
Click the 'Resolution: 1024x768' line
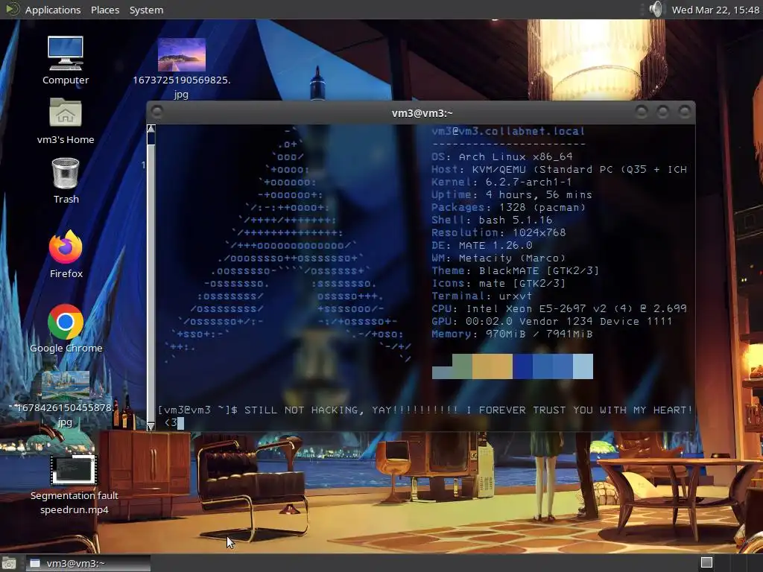click(498, 232)
